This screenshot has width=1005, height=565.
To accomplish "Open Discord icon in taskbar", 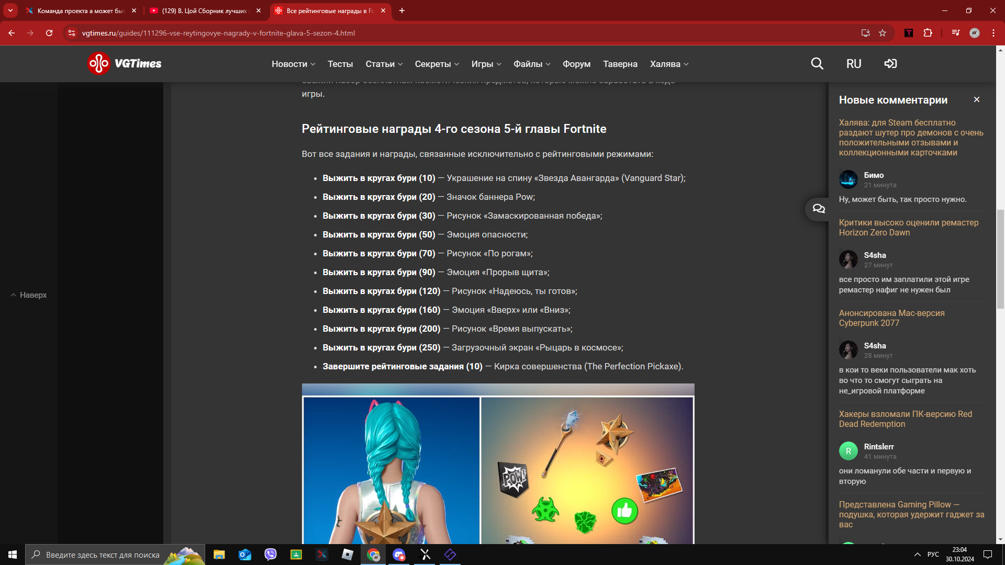I will (x=399, y=555).
